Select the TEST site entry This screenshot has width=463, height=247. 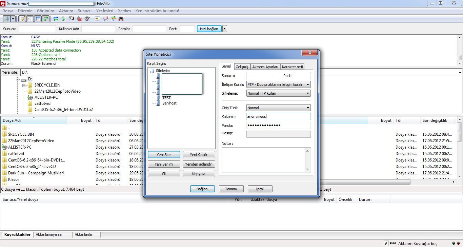pos(166,98)
